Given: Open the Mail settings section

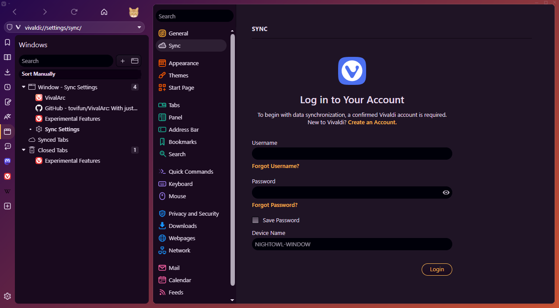Looking at the screenshot, I should pyautogui.click(x=191, y=268).
